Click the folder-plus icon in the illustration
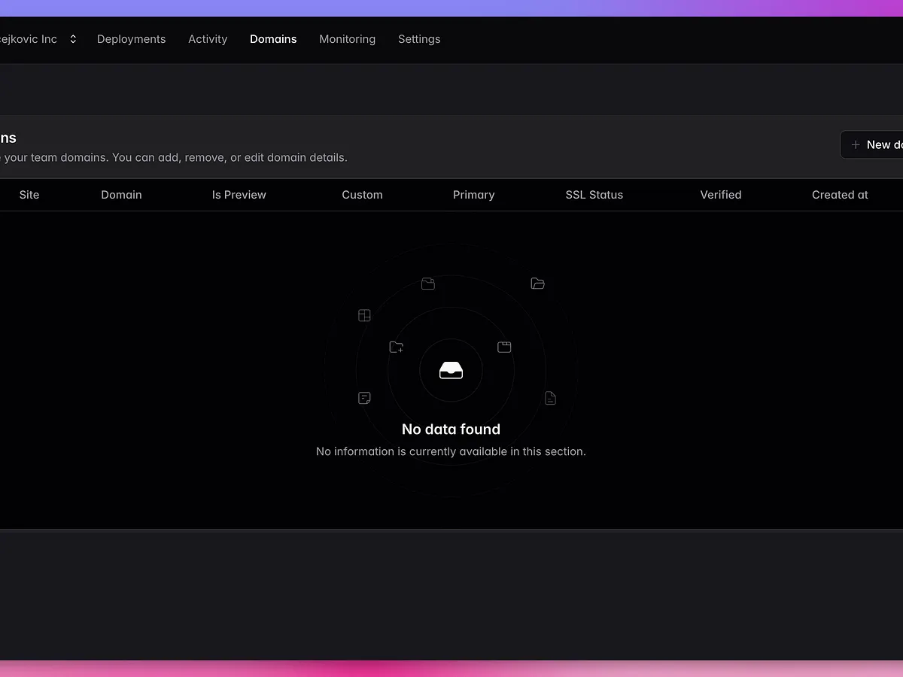903x677 pixels. pyautogui.click(x=396, y=347)
